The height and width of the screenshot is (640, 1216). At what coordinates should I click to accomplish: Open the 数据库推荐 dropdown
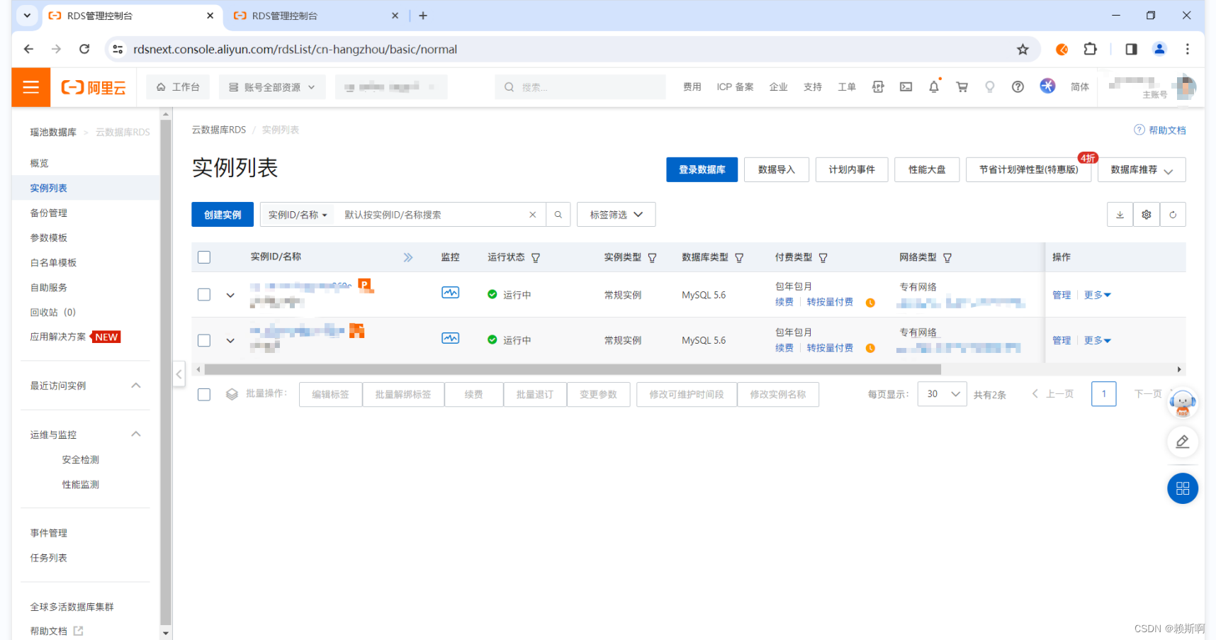click(x=1142, y=170)
